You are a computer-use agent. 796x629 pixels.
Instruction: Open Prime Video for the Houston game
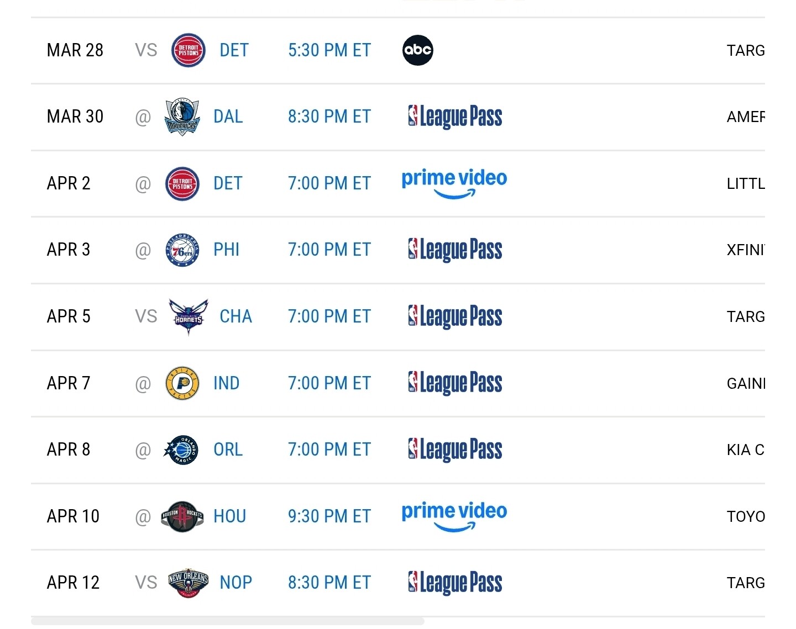[454, 516]
